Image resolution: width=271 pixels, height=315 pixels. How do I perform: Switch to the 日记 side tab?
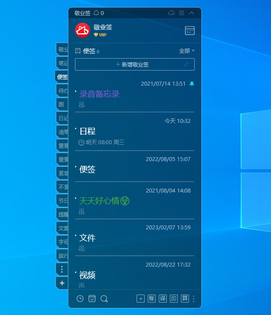(x=63, y=118)
